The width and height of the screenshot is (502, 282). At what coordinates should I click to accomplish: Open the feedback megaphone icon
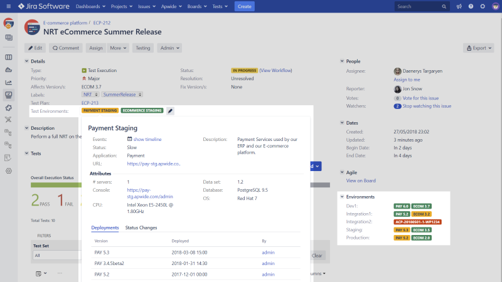point(459,6)
